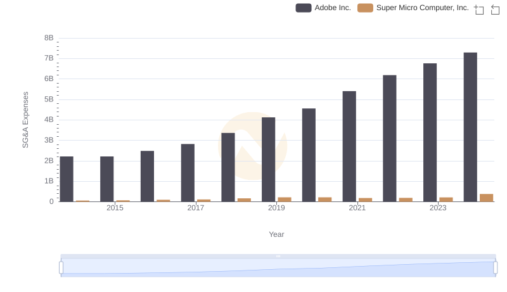Click the Adobe bar above 2017 label
The height and width of the screenshot is (292, 507).
pos(188,173)
